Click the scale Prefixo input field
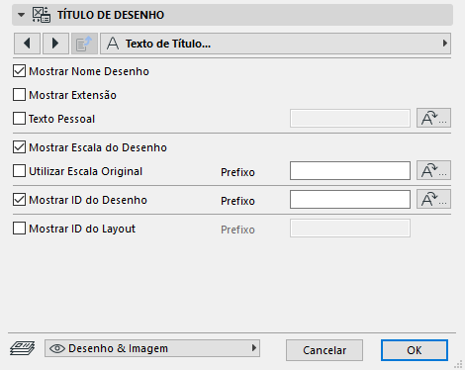Screen dimensions: 465x370 pos(350,170)
